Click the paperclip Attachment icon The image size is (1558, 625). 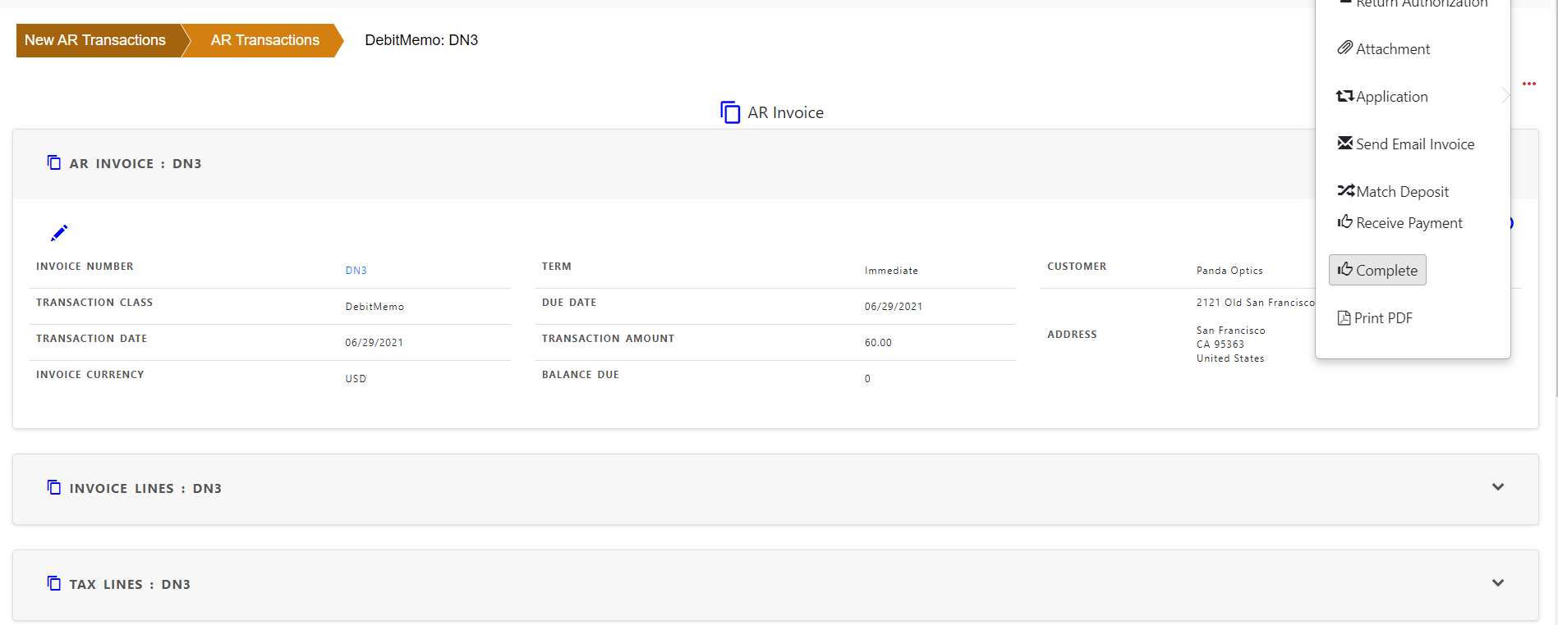click(x=1344, y=48)
